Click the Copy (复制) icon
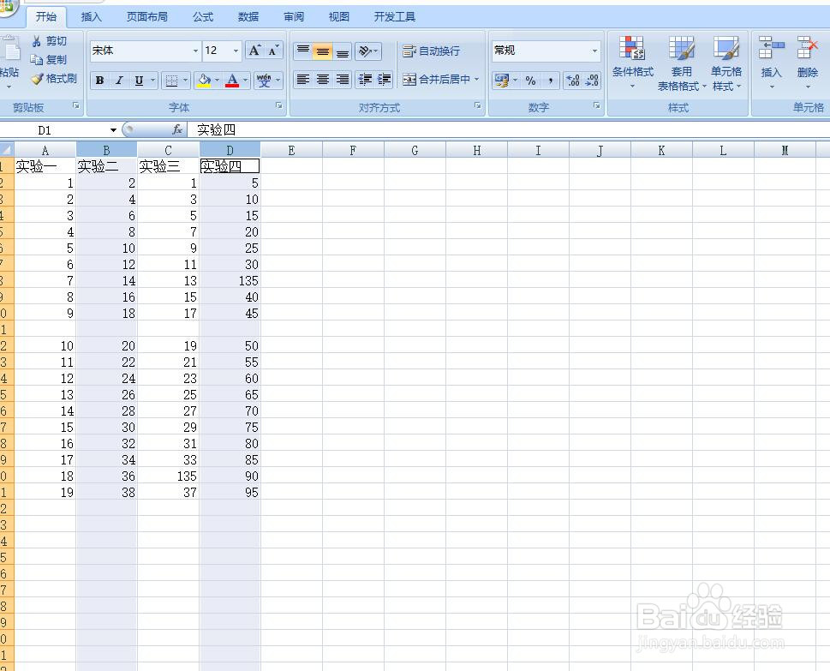 tap(36, 60)
